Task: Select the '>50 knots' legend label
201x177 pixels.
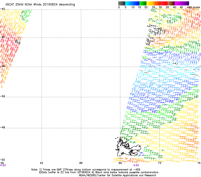Action: pos(193,7)
